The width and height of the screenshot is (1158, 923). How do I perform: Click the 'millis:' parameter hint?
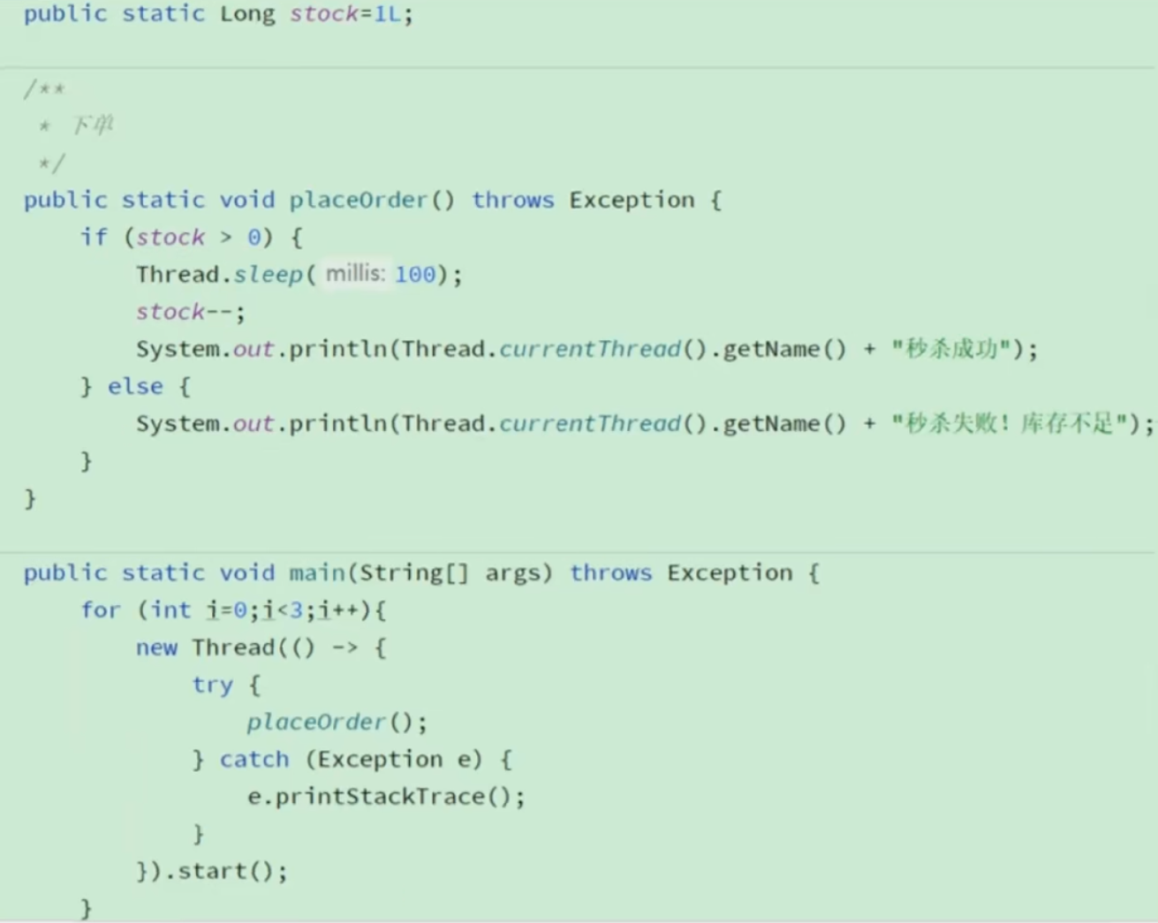coord(355,275)
